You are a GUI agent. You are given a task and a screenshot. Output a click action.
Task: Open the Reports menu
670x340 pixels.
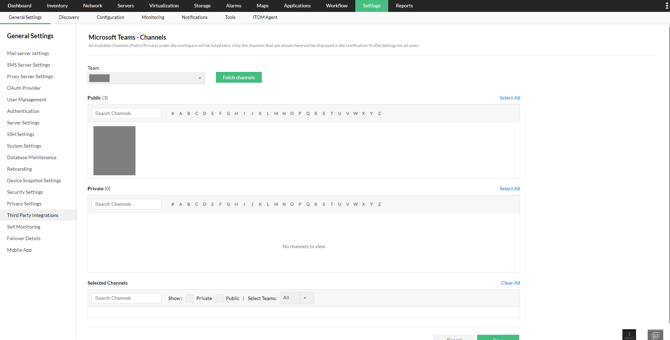[404, 6]
